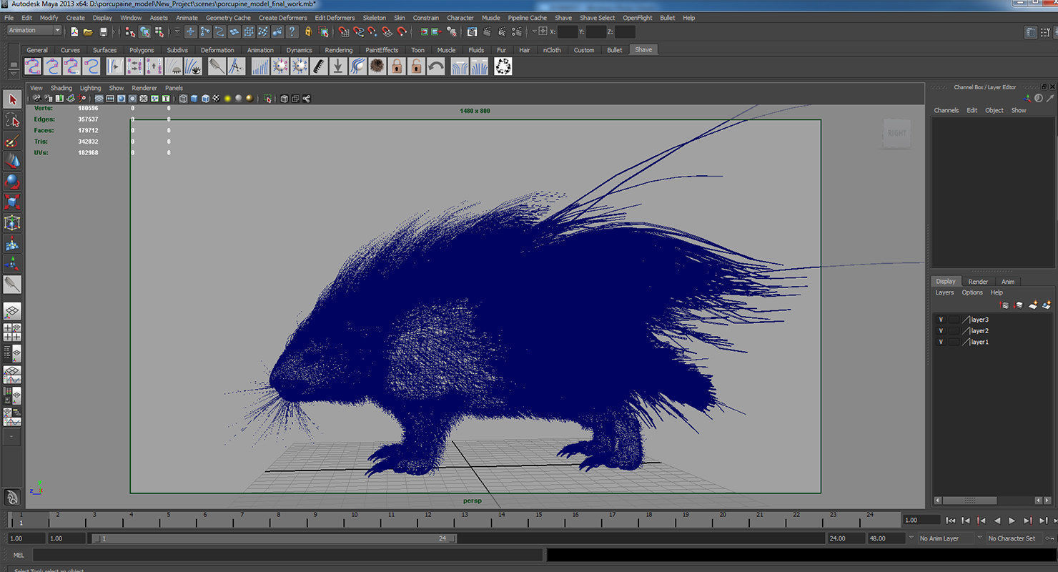Image resolution: width=1058 pixels, height=572 pixels.
Task: Go to start of playback range
Action: (x=950, y=521)
